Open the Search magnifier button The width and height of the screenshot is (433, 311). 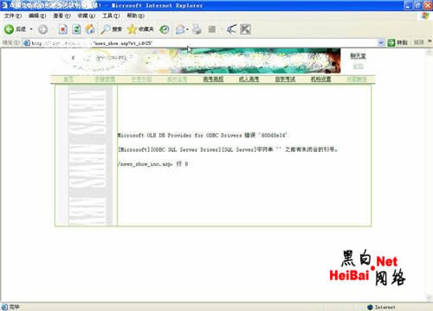(x=112, y=29)
